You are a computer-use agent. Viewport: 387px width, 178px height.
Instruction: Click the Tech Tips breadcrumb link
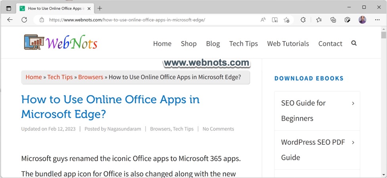click(x=60, y=77)
